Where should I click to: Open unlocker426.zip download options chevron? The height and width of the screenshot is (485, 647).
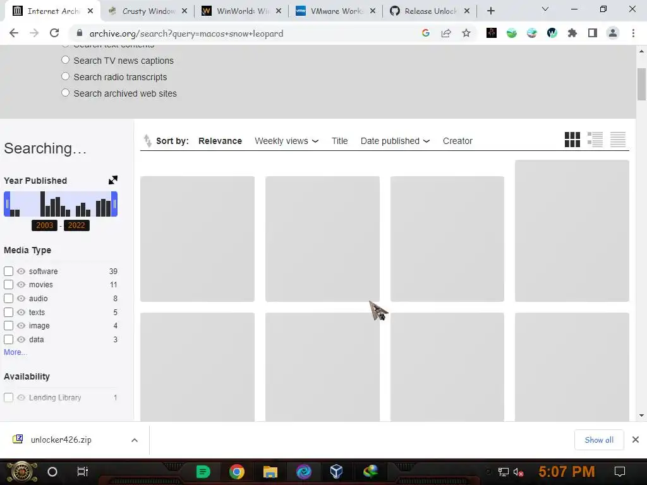tap(135, 440)
